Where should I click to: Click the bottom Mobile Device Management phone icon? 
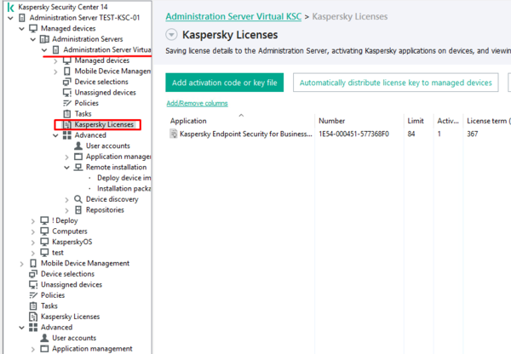click(x=33, y=263)
